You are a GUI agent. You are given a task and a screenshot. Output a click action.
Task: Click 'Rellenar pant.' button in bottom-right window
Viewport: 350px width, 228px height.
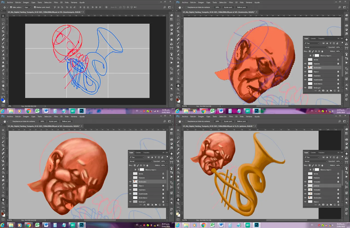click(x=242, y=121)
